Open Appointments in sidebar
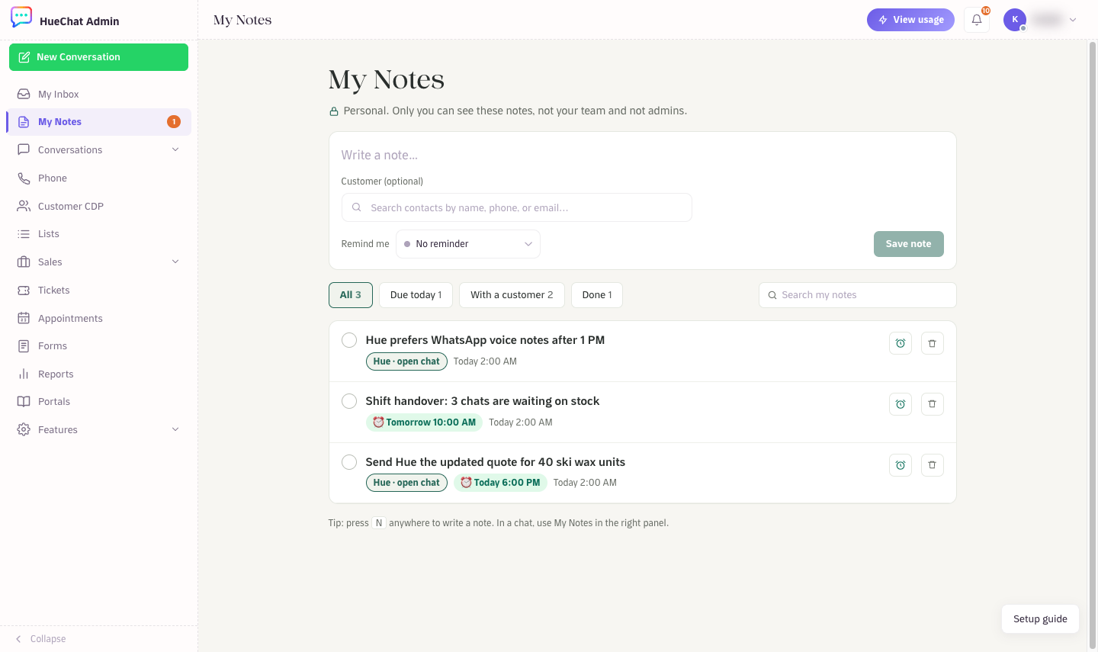Image resolution: width=1098 pixels, height=652 pixels. [98, 318]
